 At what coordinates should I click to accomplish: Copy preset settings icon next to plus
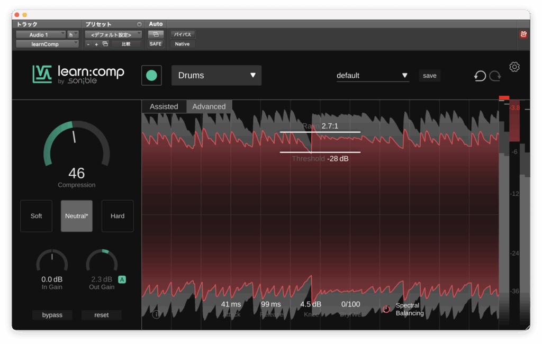105,44
